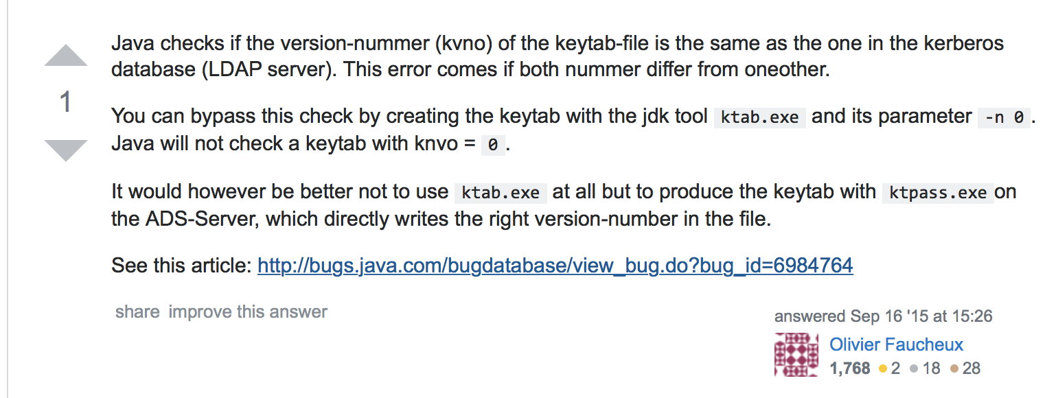This screenshot has width=1045, height=398.
Task: Click the ktpass.exe code snippet
Action: coord(938,192)
